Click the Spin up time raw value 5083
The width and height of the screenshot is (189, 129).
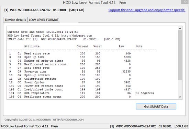point(127,57)
